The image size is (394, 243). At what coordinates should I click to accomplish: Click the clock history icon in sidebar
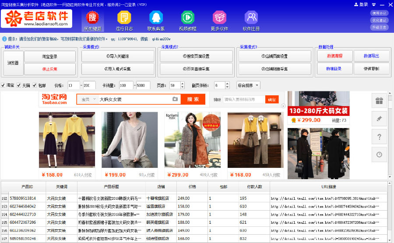[379, 154]
